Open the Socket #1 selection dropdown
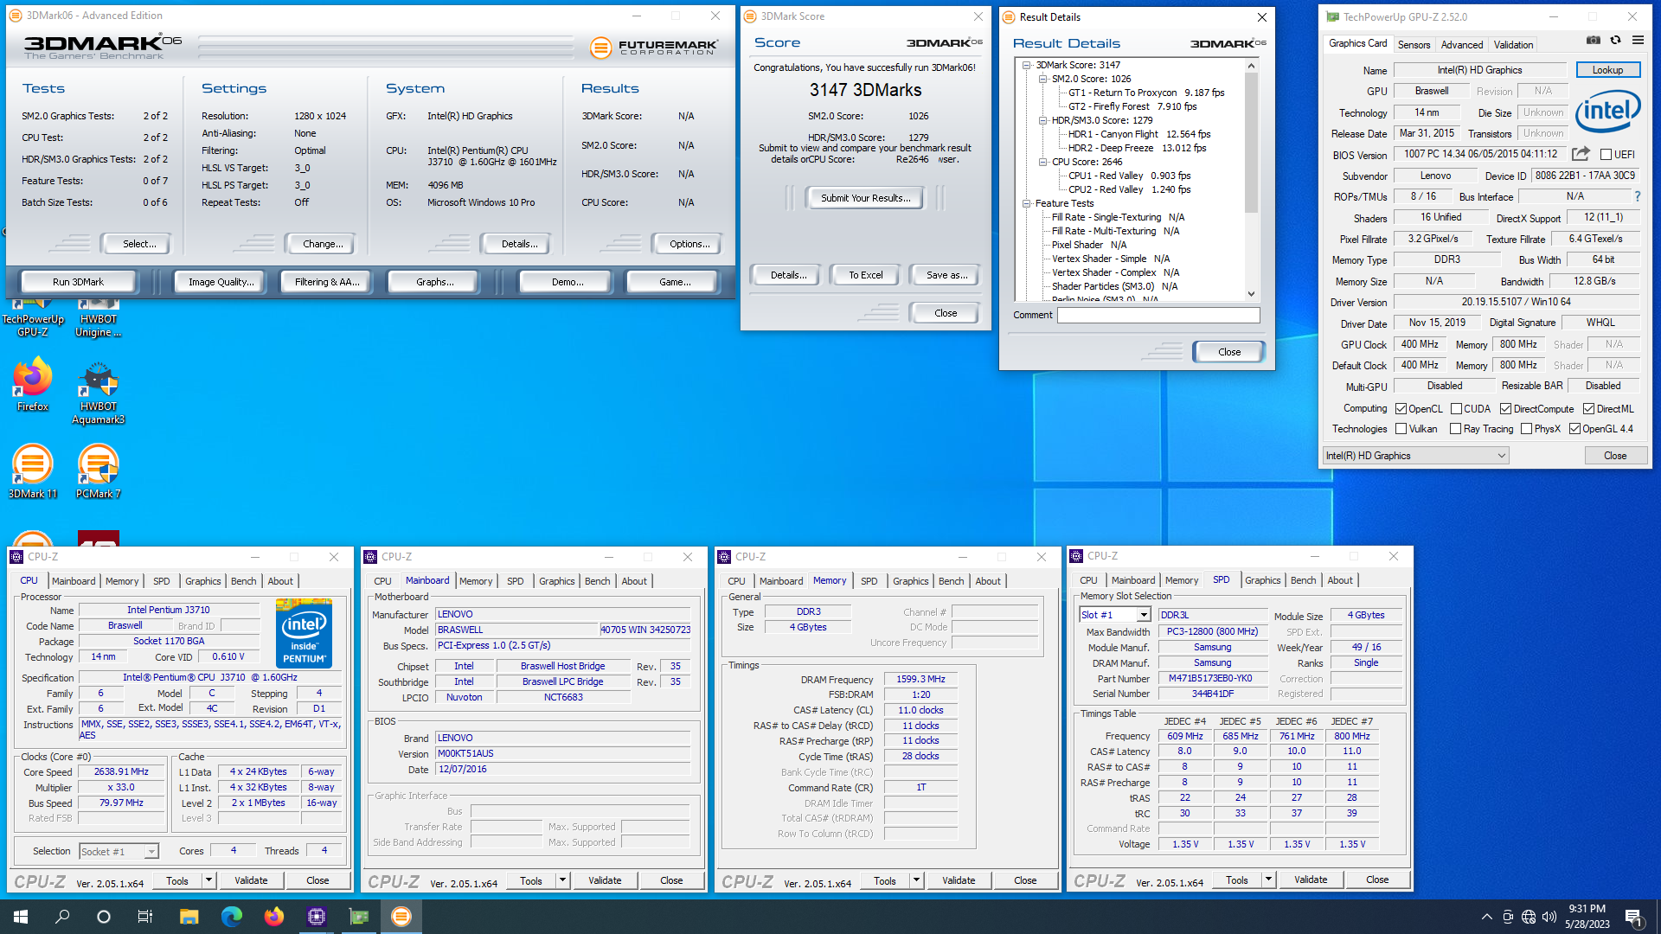 [119, 852]
